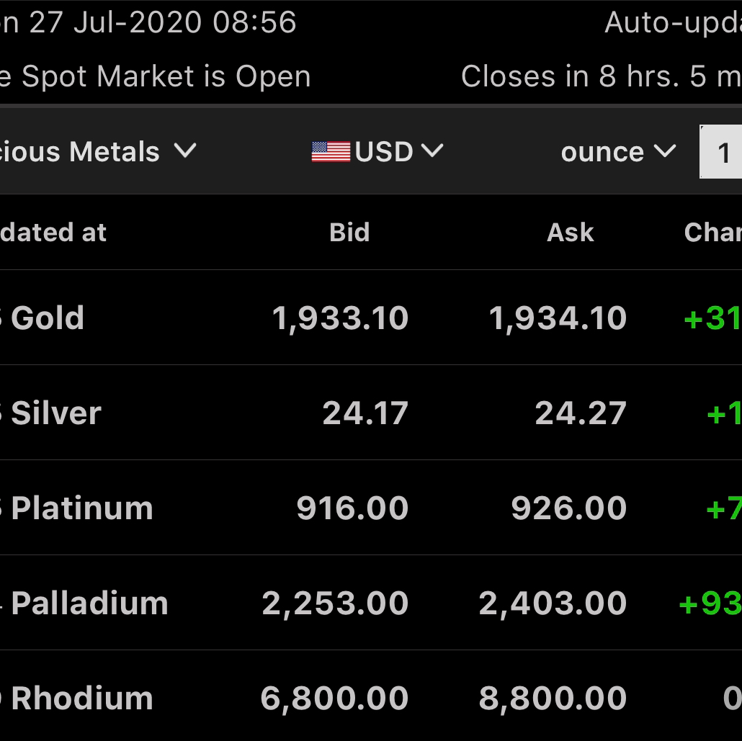Image resolution: width=742 pixels, height=741 pixels.
Task: Open the Palladium row
Action: coord(371,603)
